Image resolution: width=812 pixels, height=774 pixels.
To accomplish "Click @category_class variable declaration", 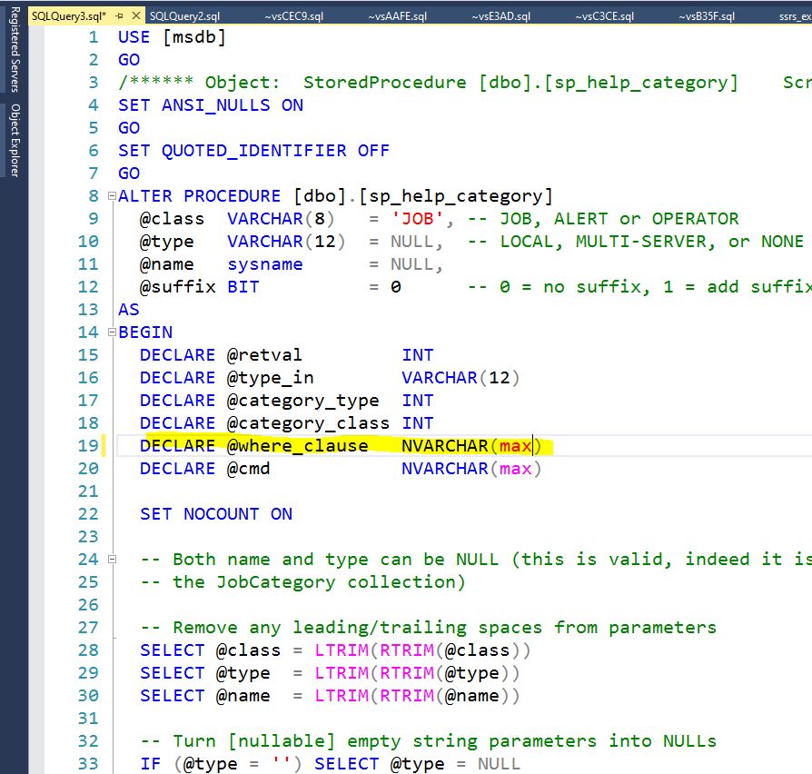I will (308, 423).
